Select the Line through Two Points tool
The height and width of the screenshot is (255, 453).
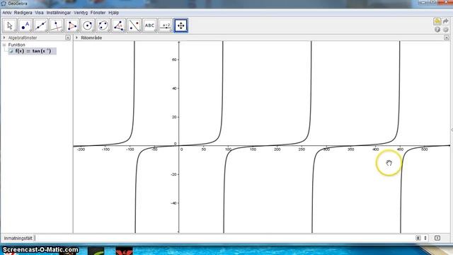click(41, 25)
